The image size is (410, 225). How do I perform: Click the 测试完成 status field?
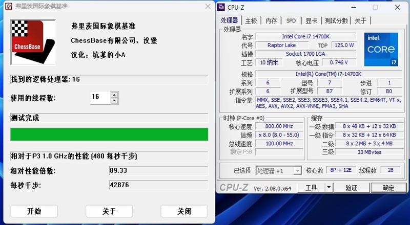[x=109, y=118]
